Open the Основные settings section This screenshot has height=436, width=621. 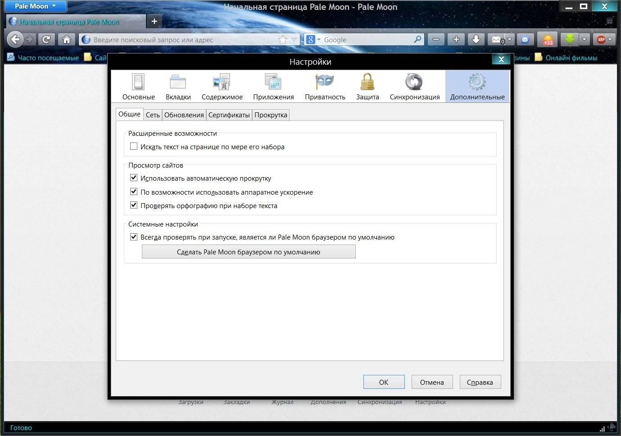pyautogui.click(x=138, y=86)
